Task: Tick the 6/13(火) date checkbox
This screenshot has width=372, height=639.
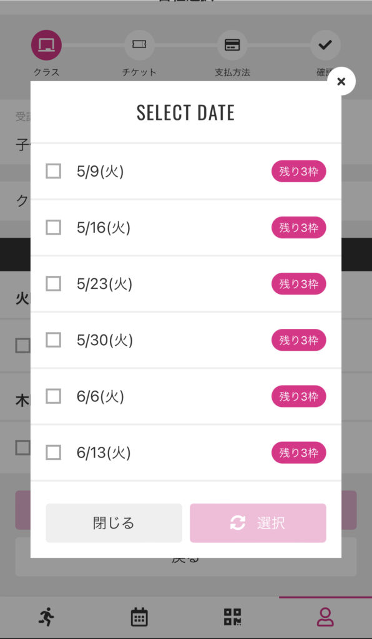Action: pyautogui.click(x=54, y=452)
